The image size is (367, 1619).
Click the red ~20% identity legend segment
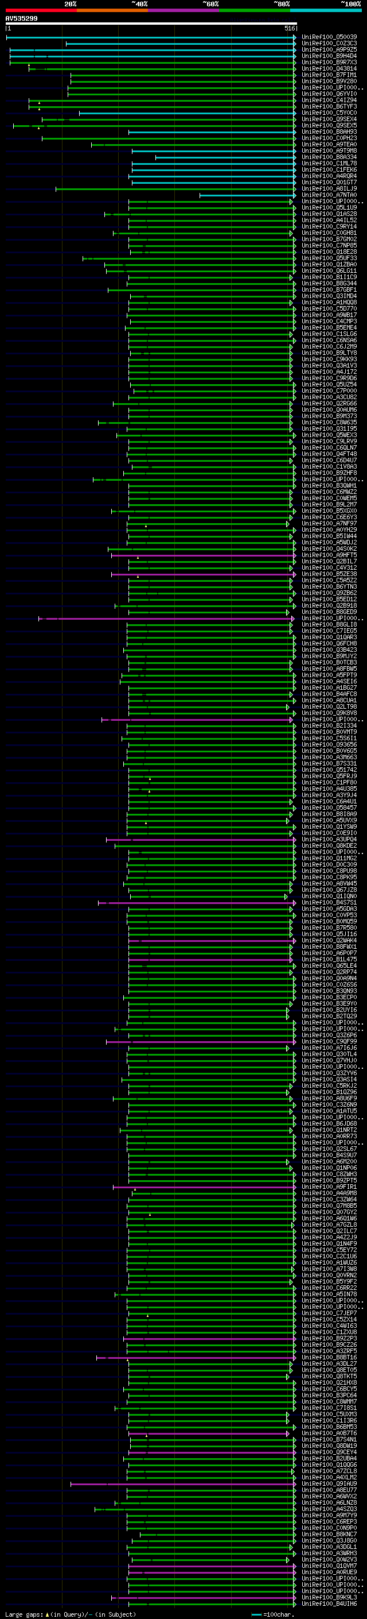click(41, 10)
